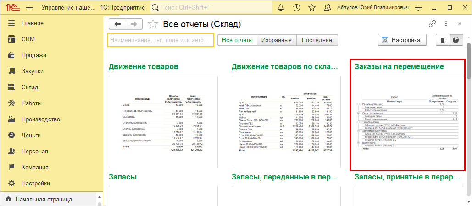Click Движение товаров по складам thumbnail

[x=286, y=122]
